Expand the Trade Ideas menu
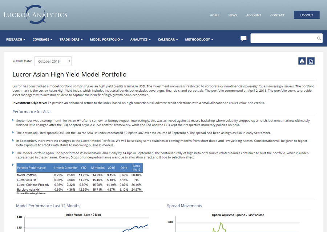The image size is (327, 232). point(71,40)
